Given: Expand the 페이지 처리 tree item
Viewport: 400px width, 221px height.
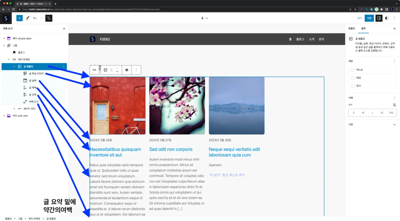Looking at the screenshot, I should pos(14,109).
